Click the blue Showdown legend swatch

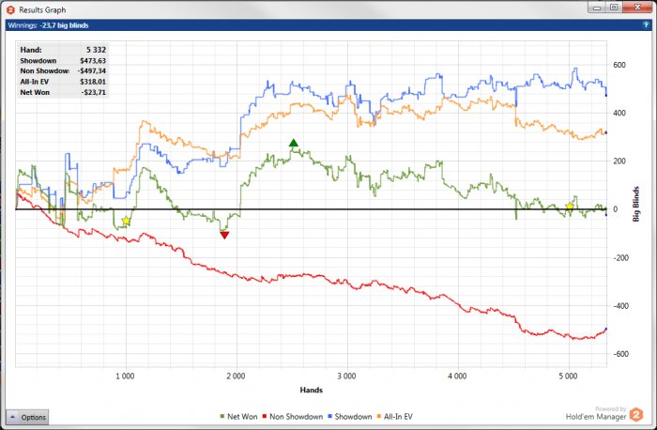(x=329, y=417)
